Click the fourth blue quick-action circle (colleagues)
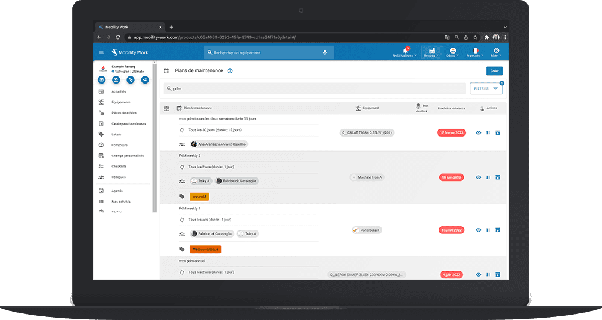 pos(145,80)
